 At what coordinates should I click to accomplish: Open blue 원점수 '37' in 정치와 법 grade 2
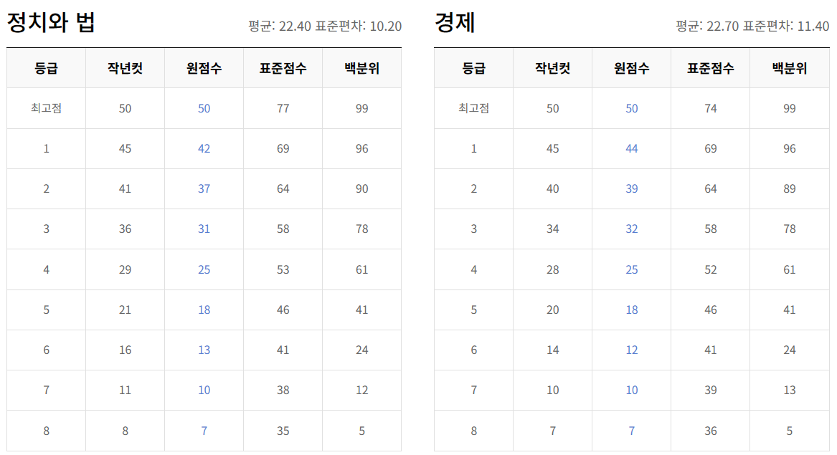[x=204, y=189]
